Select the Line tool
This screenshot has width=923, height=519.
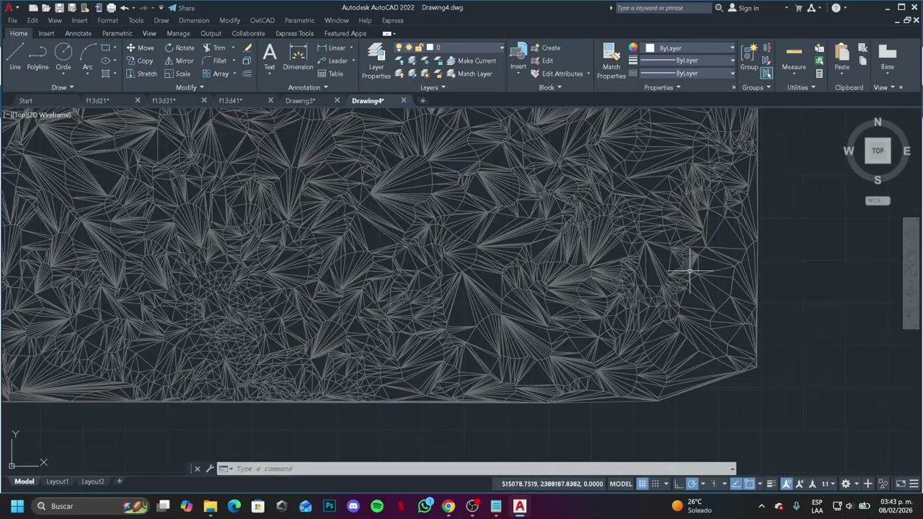[15, 56]
